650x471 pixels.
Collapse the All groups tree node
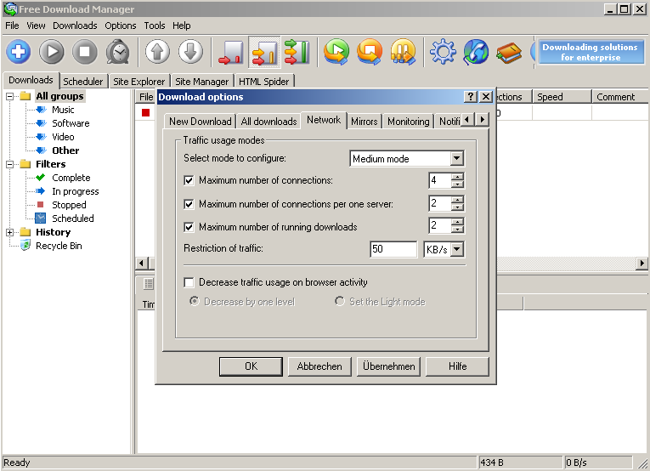(x=10, y=96)
